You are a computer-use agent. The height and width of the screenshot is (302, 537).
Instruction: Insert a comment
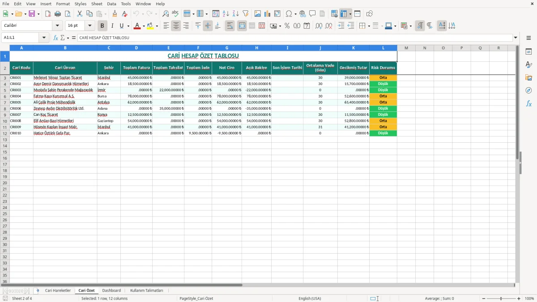pos(312,14)
